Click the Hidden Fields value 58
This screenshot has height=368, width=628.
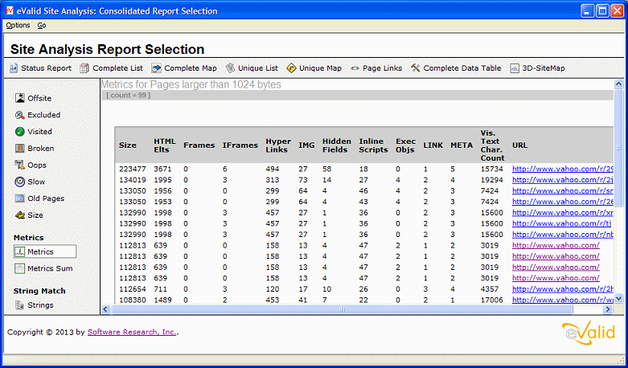(x=327, y=170)
